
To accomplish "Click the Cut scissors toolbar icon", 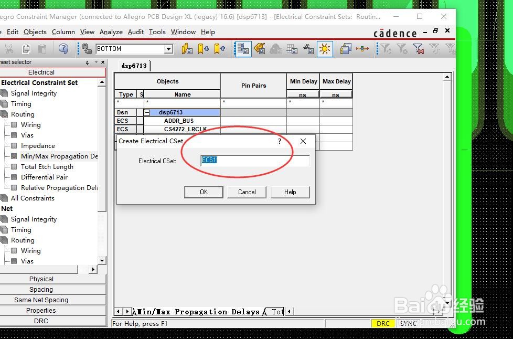I will click(x=9, y=49).
